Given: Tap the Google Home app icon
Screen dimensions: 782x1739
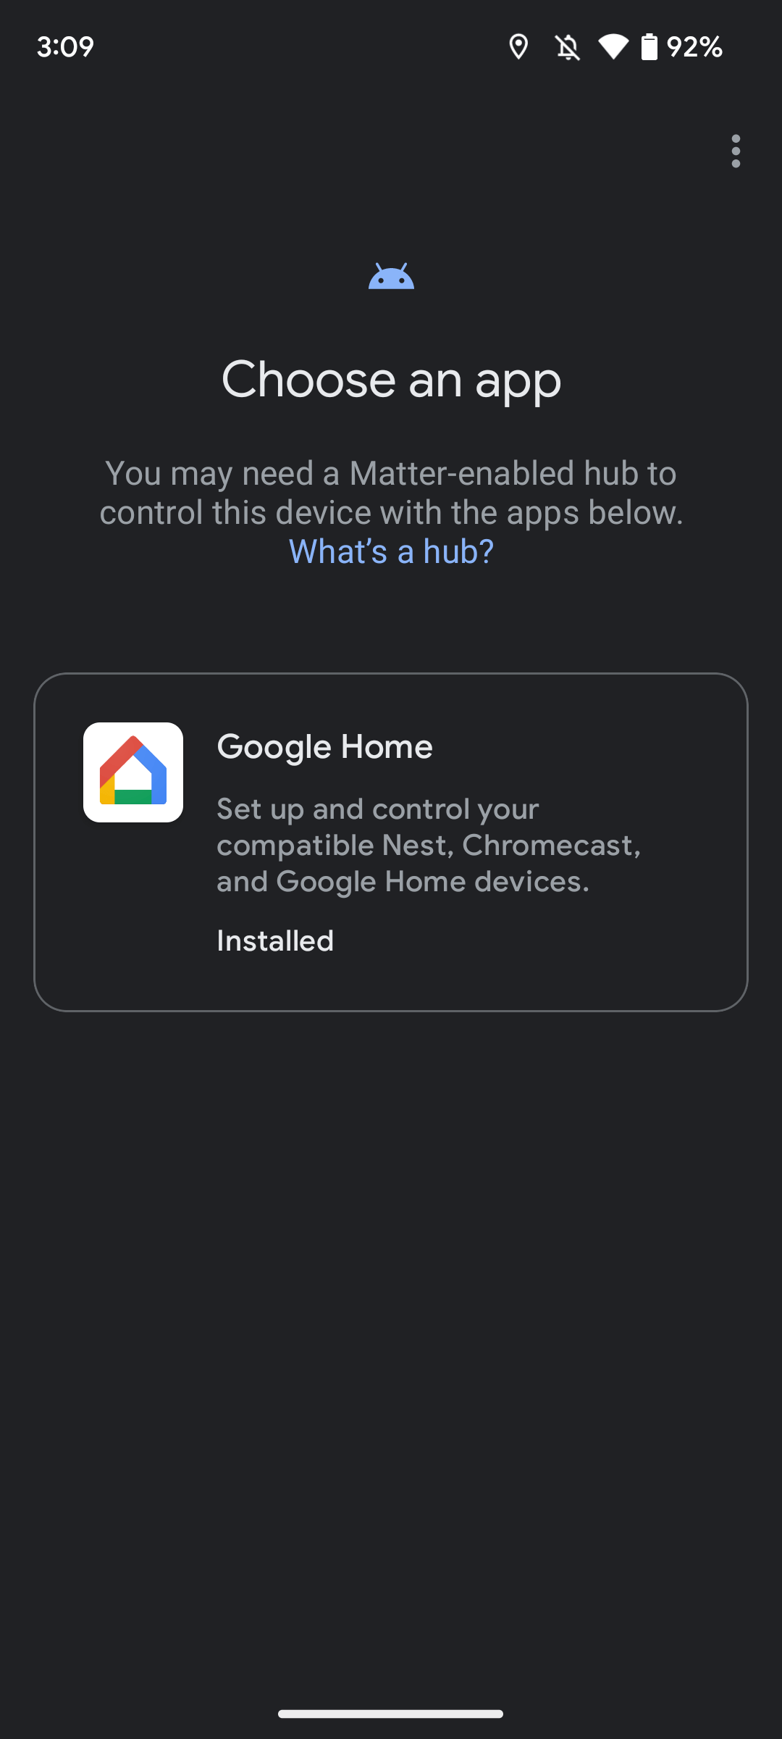Looking at the screenshot, I should 133,772.
